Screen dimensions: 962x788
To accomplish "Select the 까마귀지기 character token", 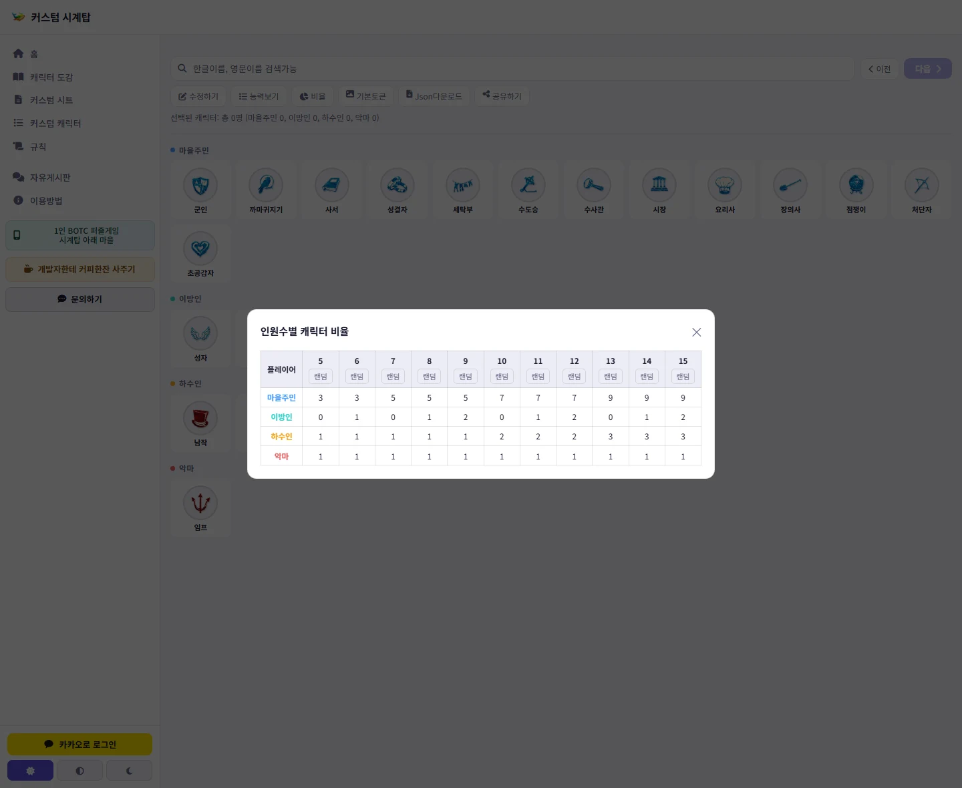I will [266, 190].
